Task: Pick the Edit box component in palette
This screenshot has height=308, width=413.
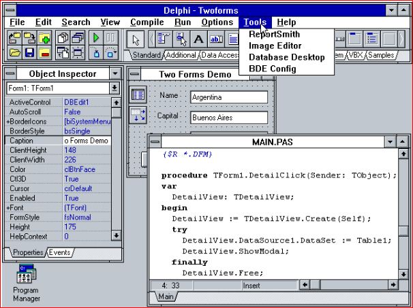Action: pyautogui.click(x=215, y=39)
